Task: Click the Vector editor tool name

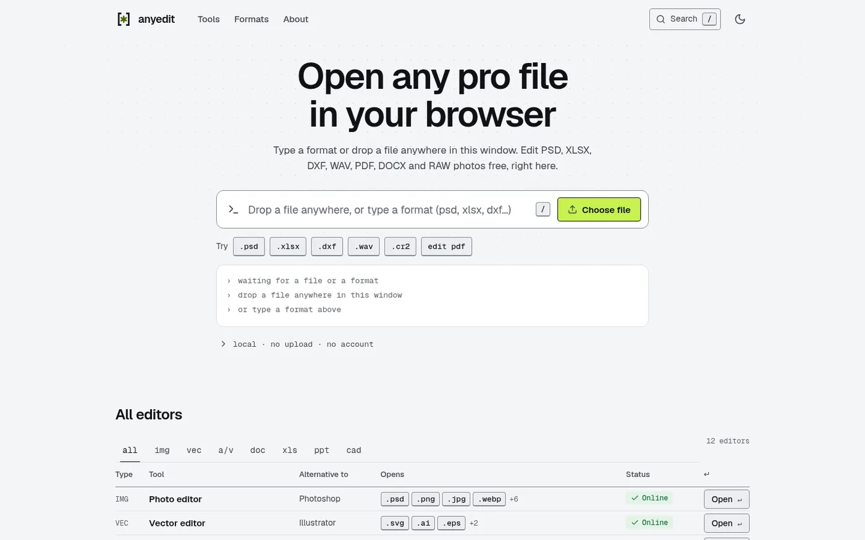Action: click(x=177, y=523)
